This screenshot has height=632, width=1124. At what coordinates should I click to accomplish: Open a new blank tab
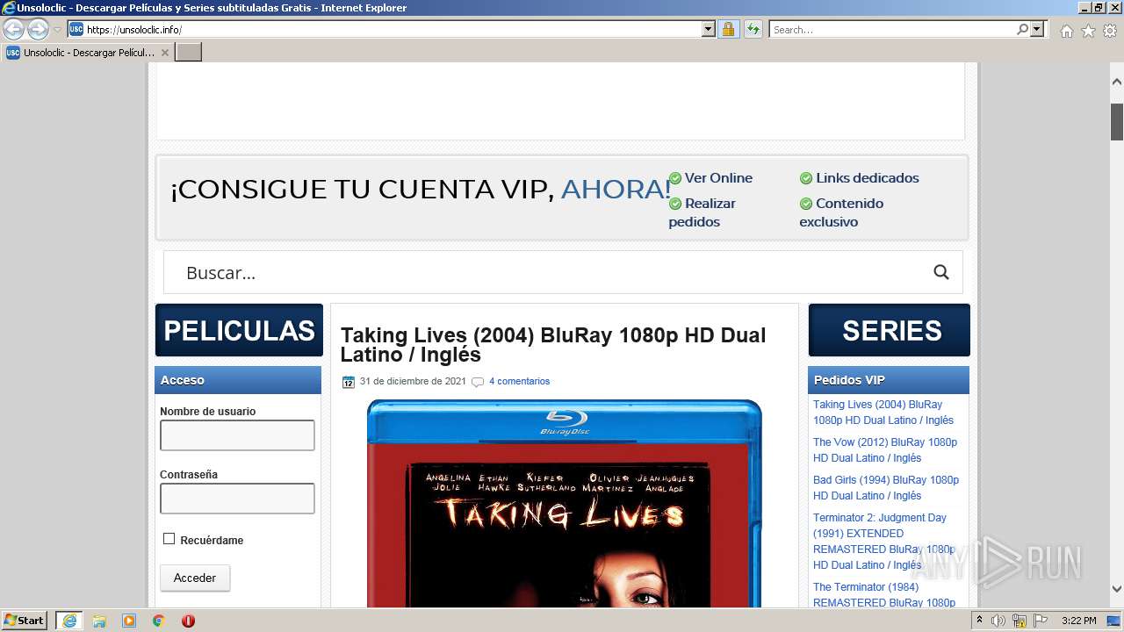click(x=189, y=53)
